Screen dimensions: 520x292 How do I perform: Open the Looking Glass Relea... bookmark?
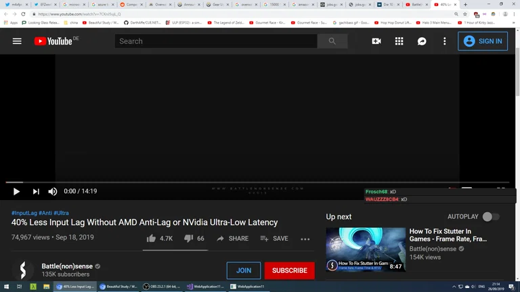pyautogui.click(x=41, y=22)
